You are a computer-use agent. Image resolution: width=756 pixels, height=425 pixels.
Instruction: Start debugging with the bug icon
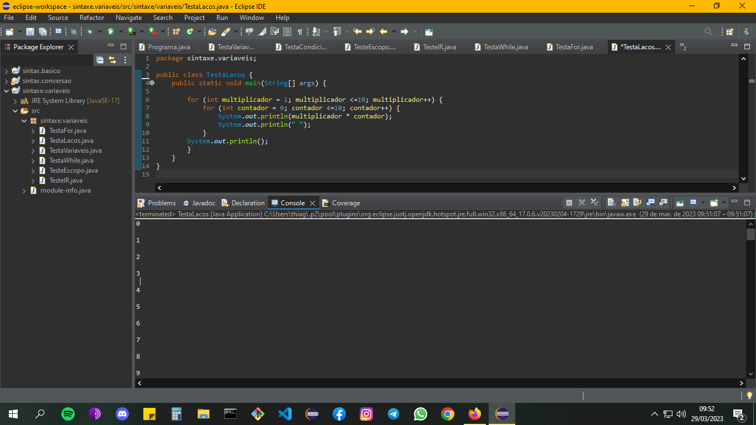click(90, 32)
